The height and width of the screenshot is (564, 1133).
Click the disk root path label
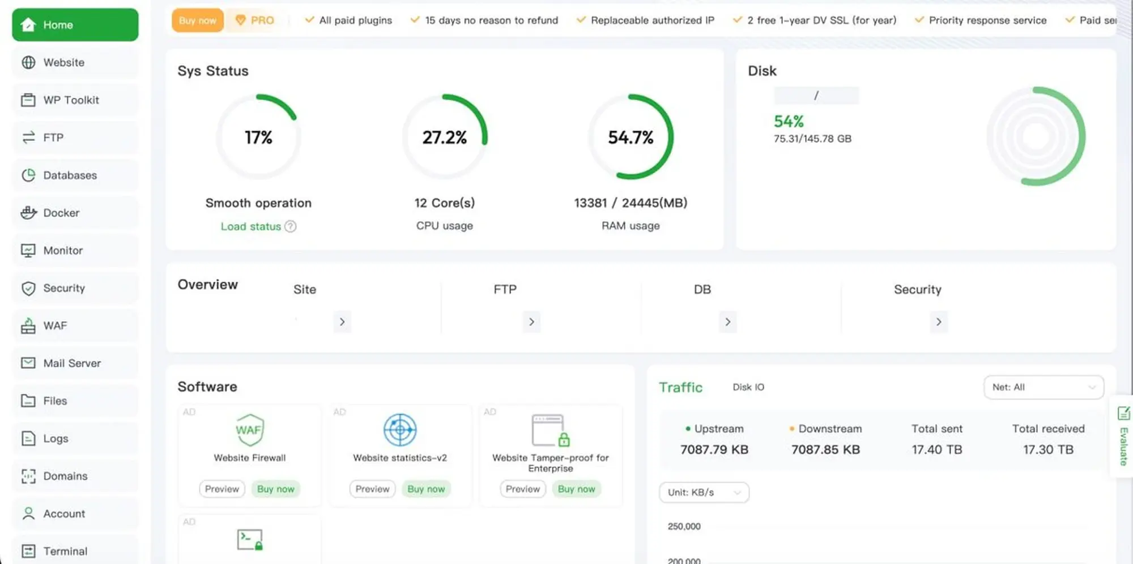[816, 96]
